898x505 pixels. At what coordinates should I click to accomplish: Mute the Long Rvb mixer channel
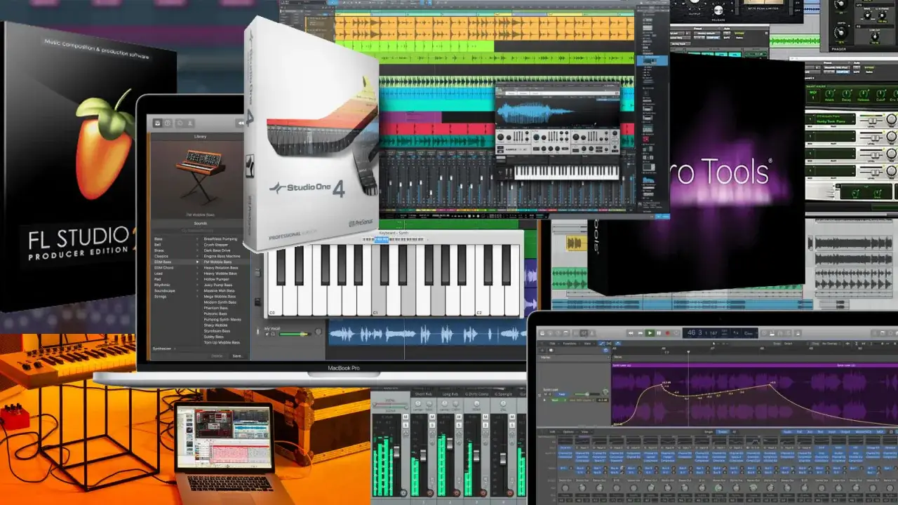[459, 417]
